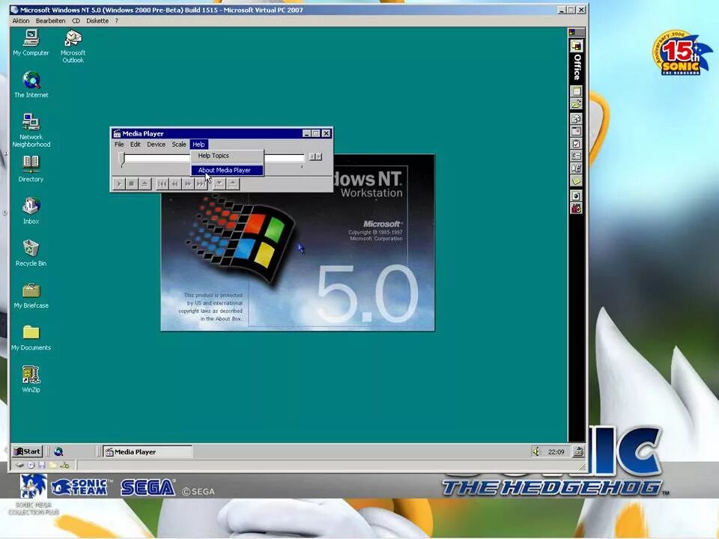Viewport: 719px width, 539px height.
Task: Open the Directory desktop icon
Action: [x=31, y=168]
